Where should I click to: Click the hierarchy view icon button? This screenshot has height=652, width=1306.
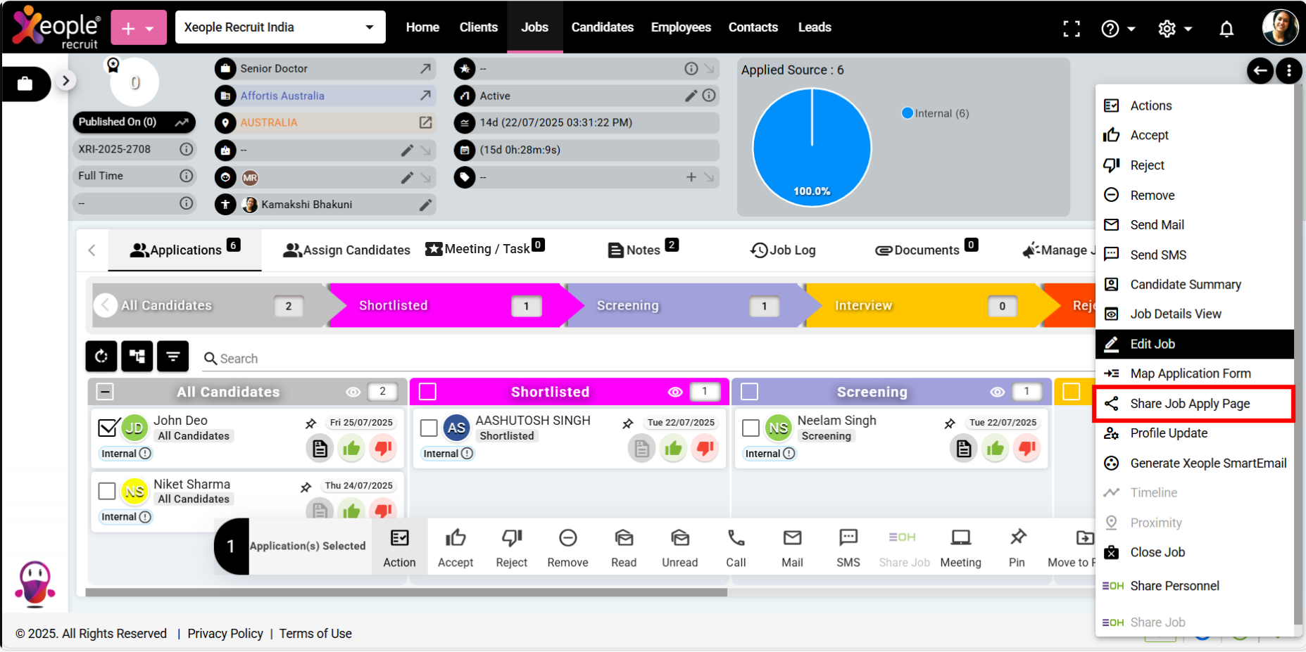(x=137, y=356)
